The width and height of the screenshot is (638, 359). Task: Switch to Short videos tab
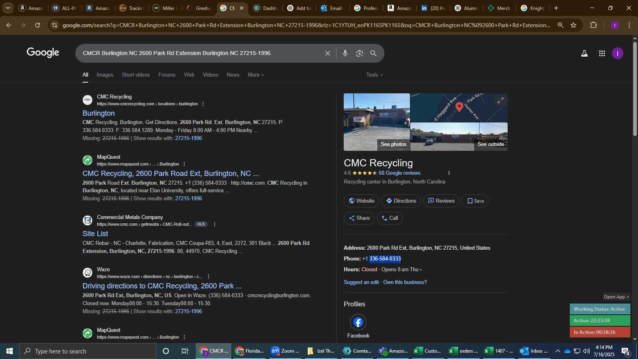pos(136,75)
